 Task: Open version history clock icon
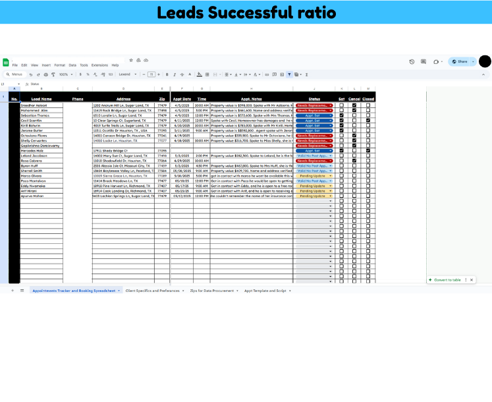click(x=412, y=61)
